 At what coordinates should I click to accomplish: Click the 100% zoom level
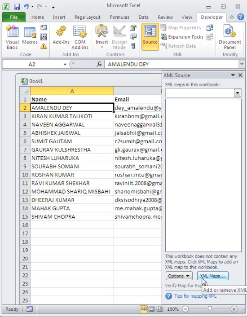pyautogui.click(x=173, y=309)
